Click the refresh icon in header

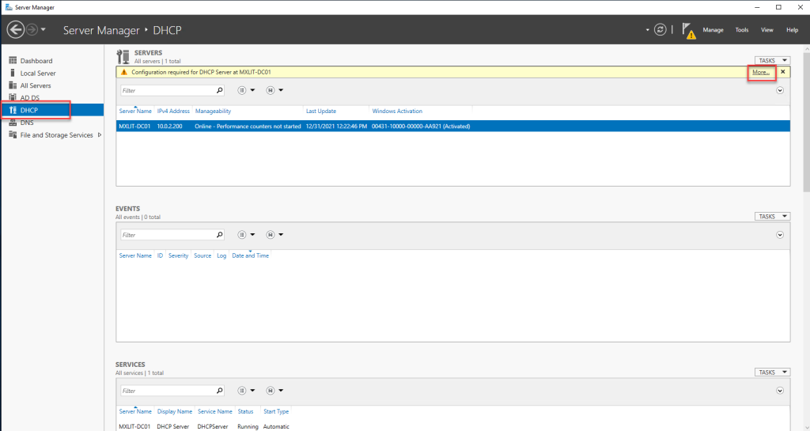pyautogui.click(x=660, y=29)
